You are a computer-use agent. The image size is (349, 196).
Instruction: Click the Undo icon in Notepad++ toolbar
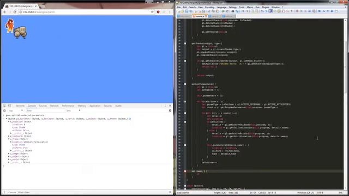[x=223, y=11]
